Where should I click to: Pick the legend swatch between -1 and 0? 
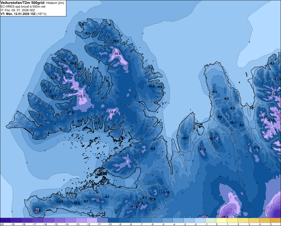click(x=210, y=220)
